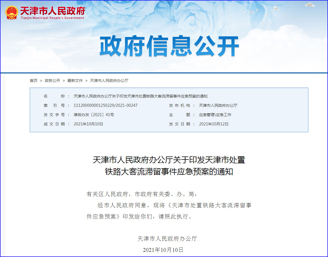Viewport: 328px width, 257px height.
Task: Open 最新文件 breadcrumb link
Action: 75,81
